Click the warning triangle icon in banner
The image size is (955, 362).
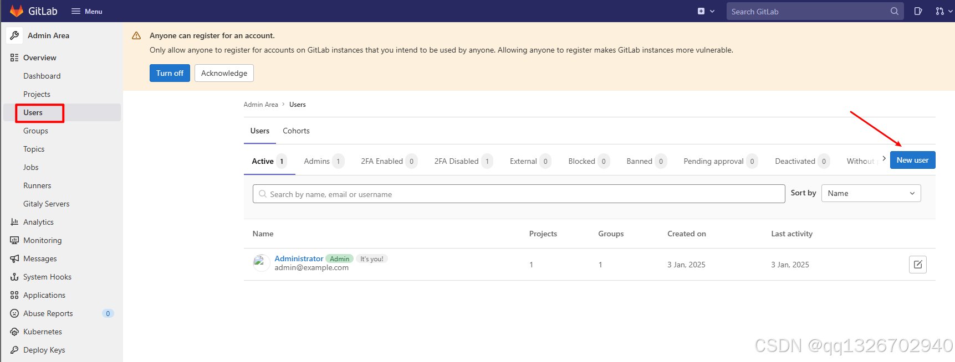pos(136,35)
